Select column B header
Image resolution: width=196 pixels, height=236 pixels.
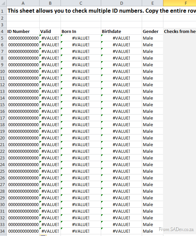[x=50, y=3]
